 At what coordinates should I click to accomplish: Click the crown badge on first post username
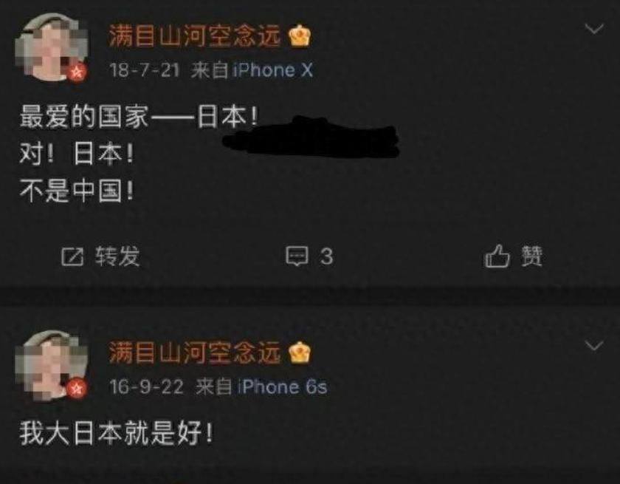[x=300, y=36]
